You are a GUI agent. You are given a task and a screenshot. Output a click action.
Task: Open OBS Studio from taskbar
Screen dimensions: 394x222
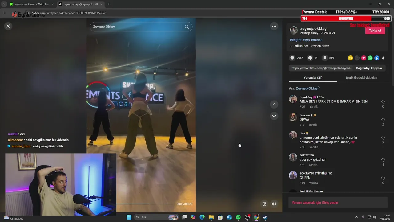point(247,217)
